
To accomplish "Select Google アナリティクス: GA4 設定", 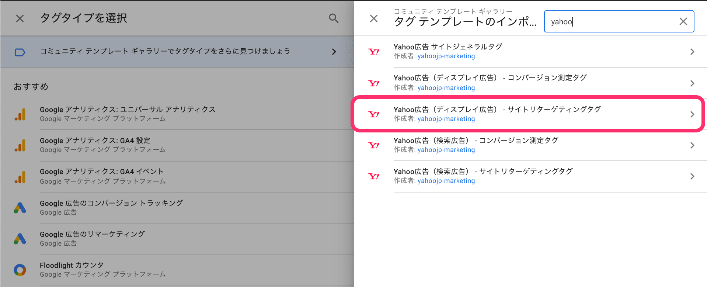I will tap(177, 145).
